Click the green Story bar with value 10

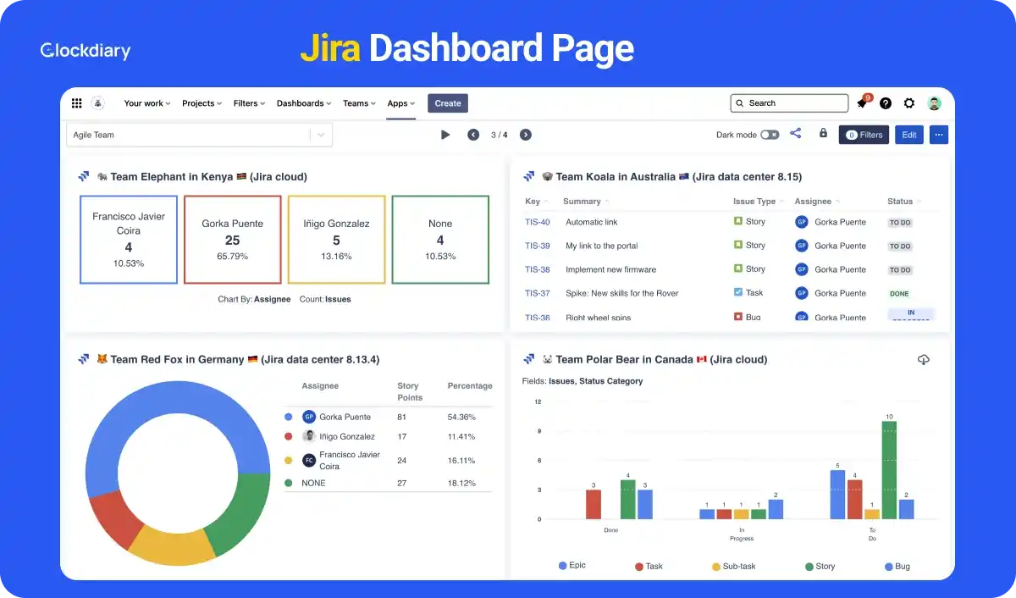coord(889,470)
